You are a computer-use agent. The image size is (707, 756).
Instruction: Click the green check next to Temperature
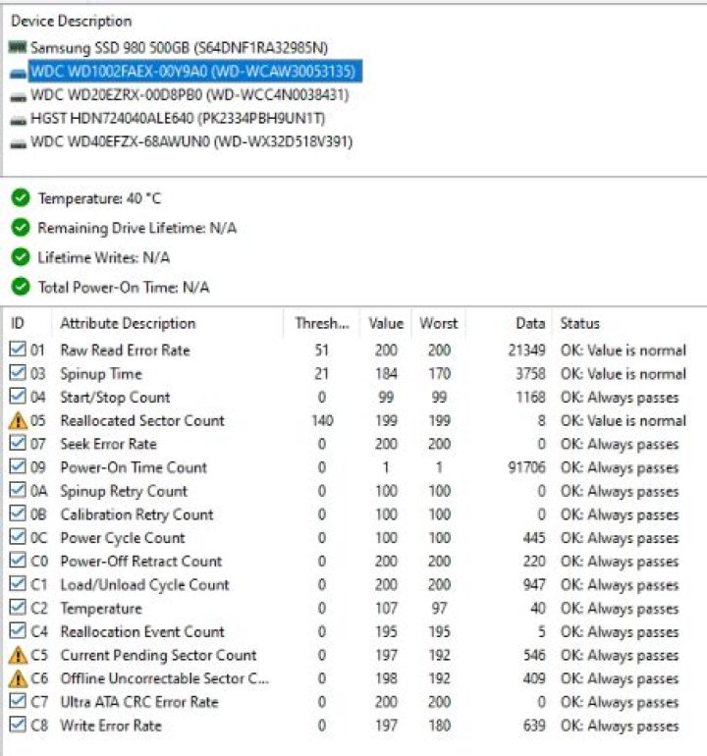click(x=21, y=198)
